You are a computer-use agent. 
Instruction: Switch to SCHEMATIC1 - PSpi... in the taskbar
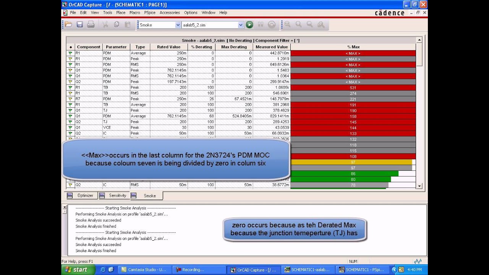point(362,269)
